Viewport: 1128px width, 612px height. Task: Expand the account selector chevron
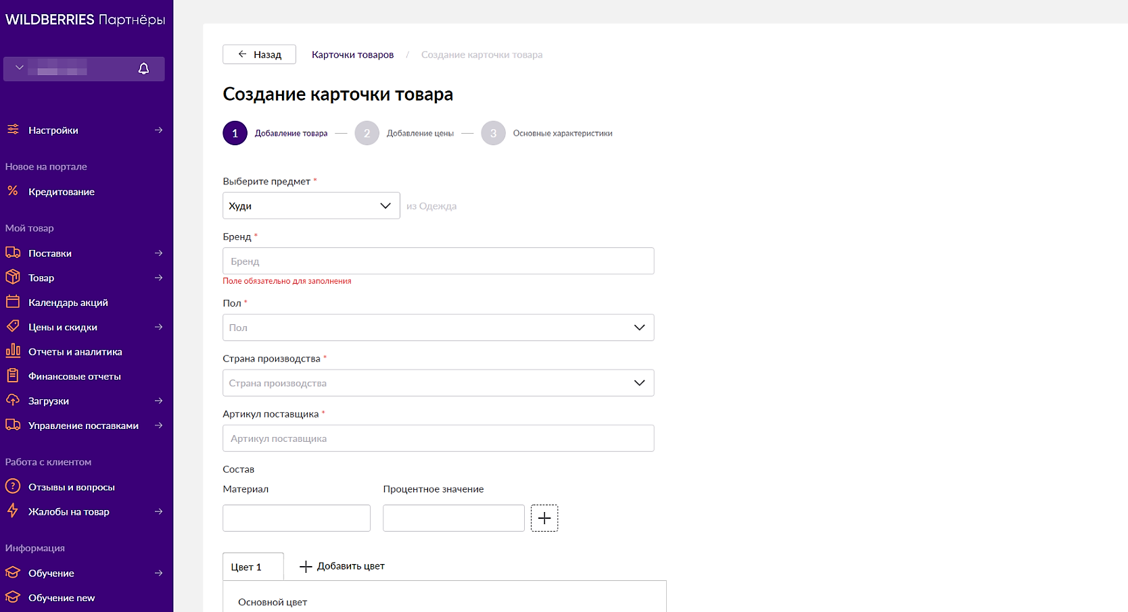(20, 68)
